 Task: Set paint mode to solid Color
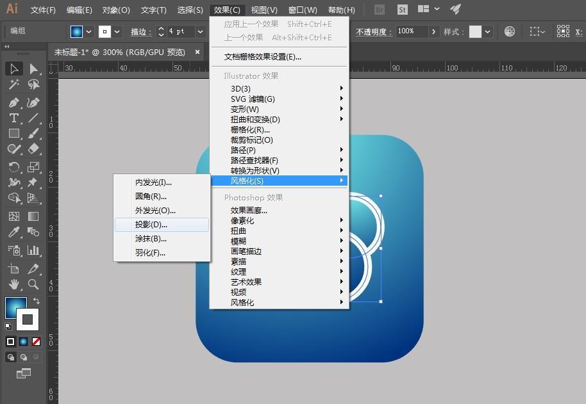click(x=11, y=341)
